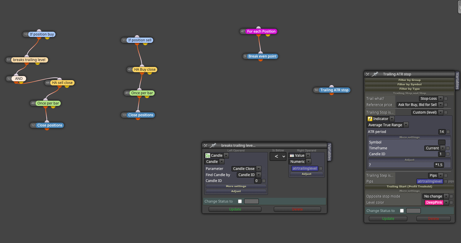The height and width of the screenshot is (243, 461).
Task: Select Once per bar node 48
Action: point(48,103)
